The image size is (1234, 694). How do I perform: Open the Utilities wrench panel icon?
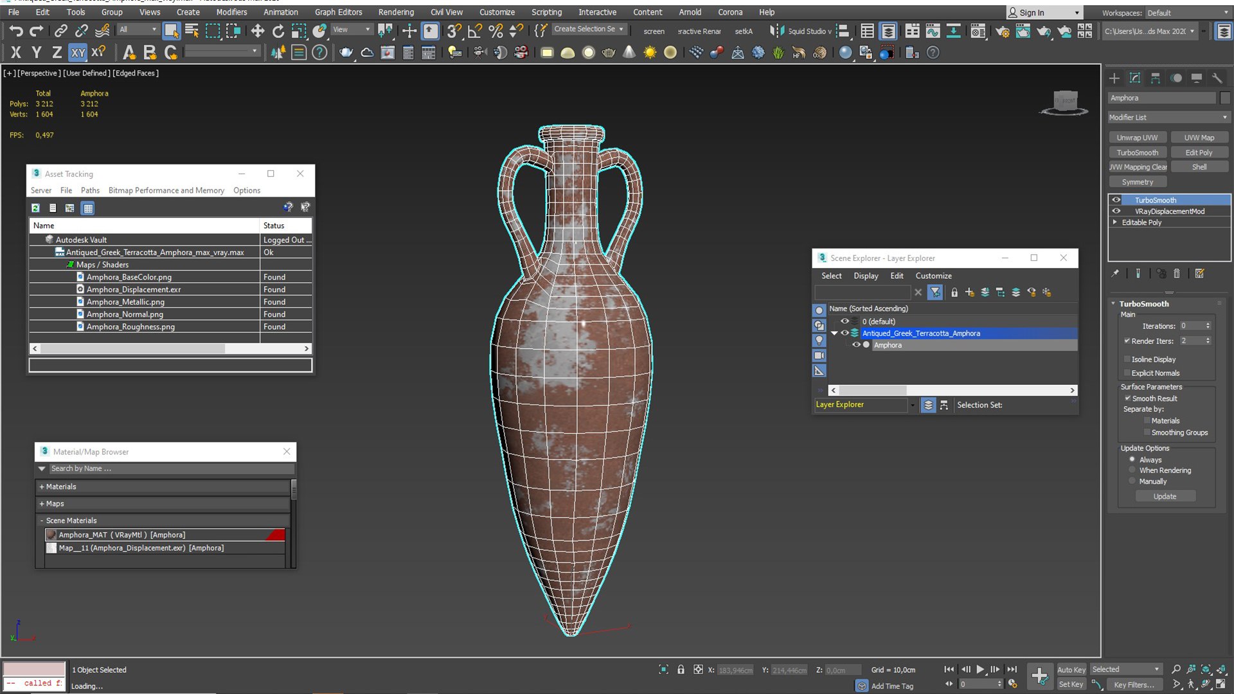tap(1217, 78)
